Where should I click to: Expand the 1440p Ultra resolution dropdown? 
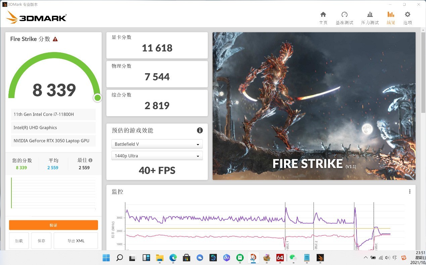[157, 156]
